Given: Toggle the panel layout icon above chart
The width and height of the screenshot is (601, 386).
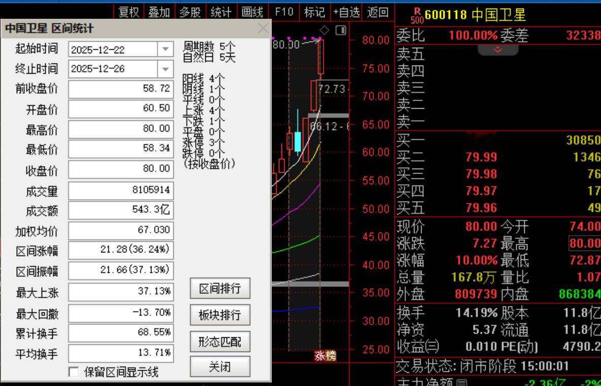Looking at the screenshot, I should (341, 30).
